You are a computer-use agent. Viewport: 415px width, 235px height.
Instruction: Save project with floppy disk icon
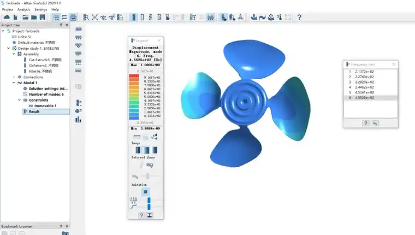tap(43, 17)
